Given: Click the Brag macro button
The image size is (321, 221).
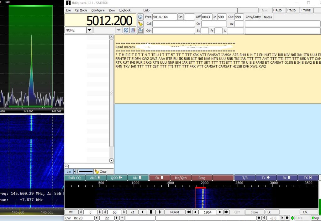Looking at the screenshot, I should coord(202,178).
